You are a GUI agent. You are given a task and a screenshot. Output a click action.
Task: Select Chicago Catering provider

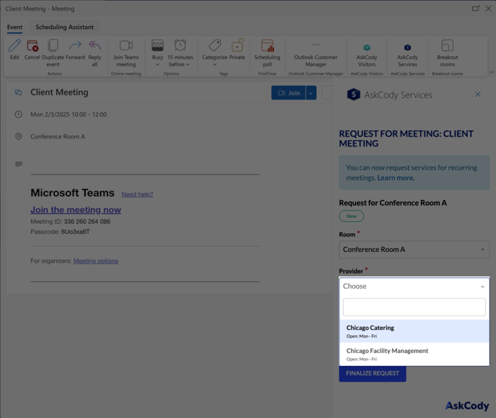click(x=414, y=331)
